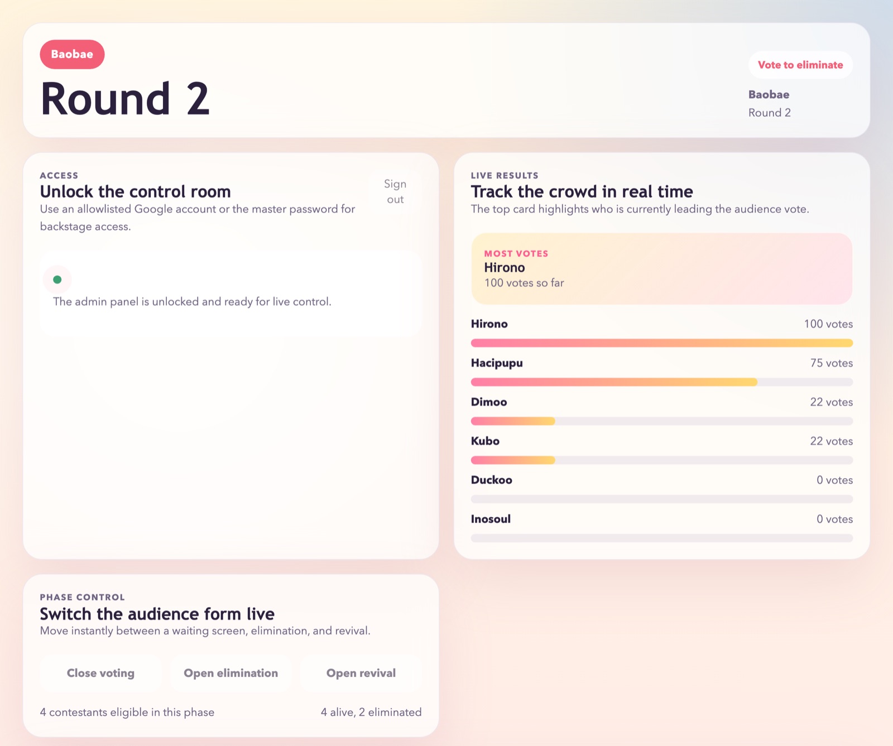Click the Close voting button
Image resolution: width=893 pixels, height=746 pixels.
click(100, 673)
